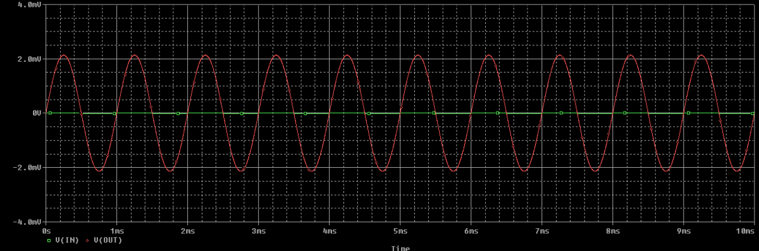
Task: Click the 1ms x-axis tick label
Action: [x=117, y=232]
